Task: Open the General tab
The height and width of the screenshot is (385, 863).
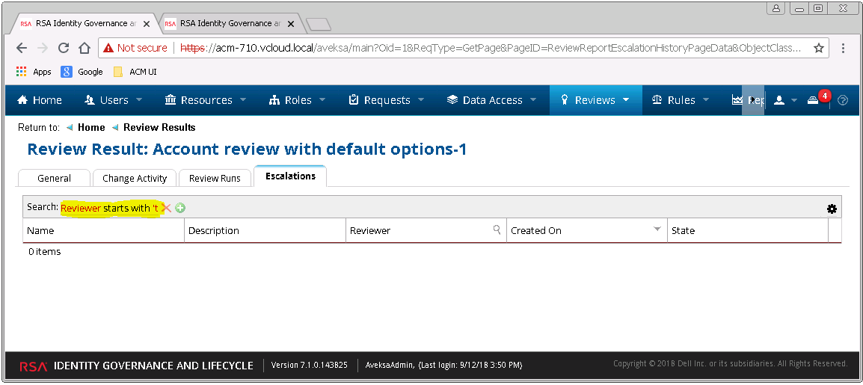Action: pos(54,178)
